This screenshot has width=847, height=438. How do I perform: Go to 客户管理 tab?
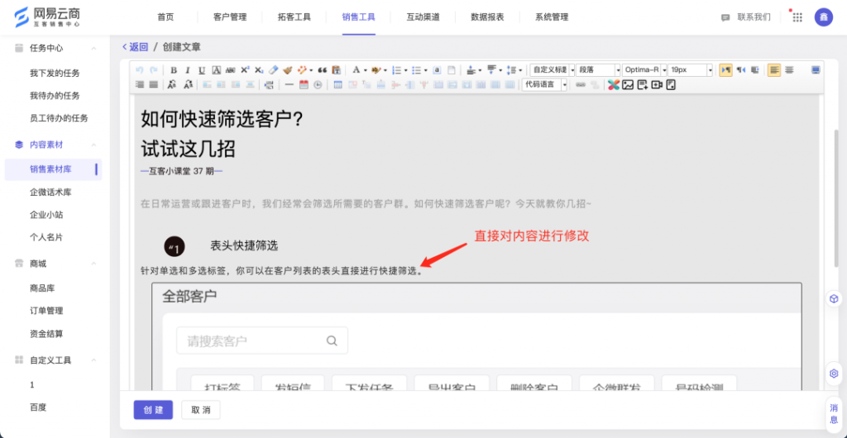(x=230, y=17)
